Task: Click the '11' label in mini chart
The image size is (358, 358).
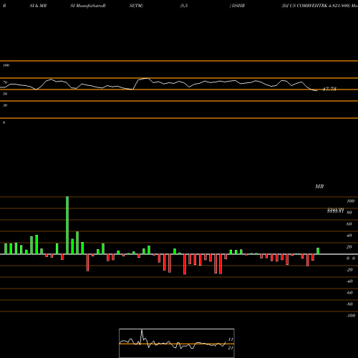Action: point(231,339)
